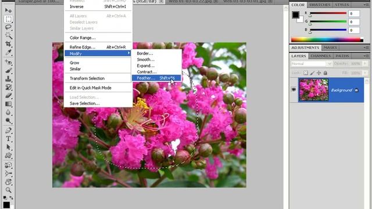This screenshot has width=372, height=209.
Task: Open Refine Edge menu item
Action: pos(98,47)
